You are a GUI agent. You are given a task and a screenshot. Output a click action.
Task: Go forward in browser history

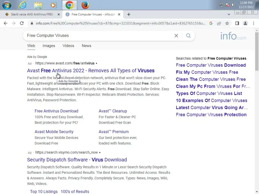(x=14, y=23)
